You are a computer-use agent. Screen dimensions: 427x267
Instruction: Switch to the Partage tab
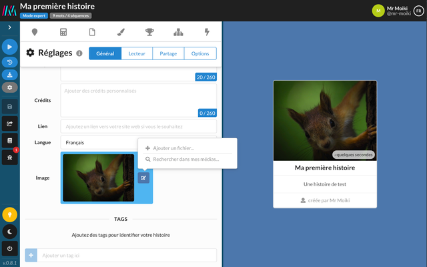tap(168, 53)
